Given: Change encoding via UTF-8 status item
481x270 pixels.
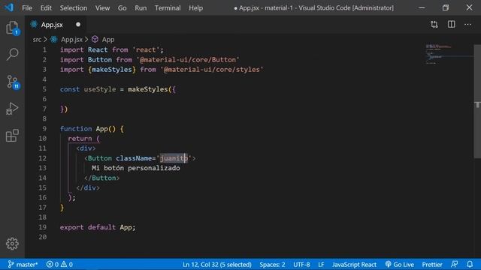Looking at the screenshot, I should 301,264.
